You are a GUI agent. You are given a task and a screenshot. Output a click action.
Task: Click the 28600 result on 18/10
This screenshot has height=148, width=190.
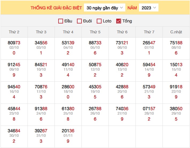click(68, 87)
